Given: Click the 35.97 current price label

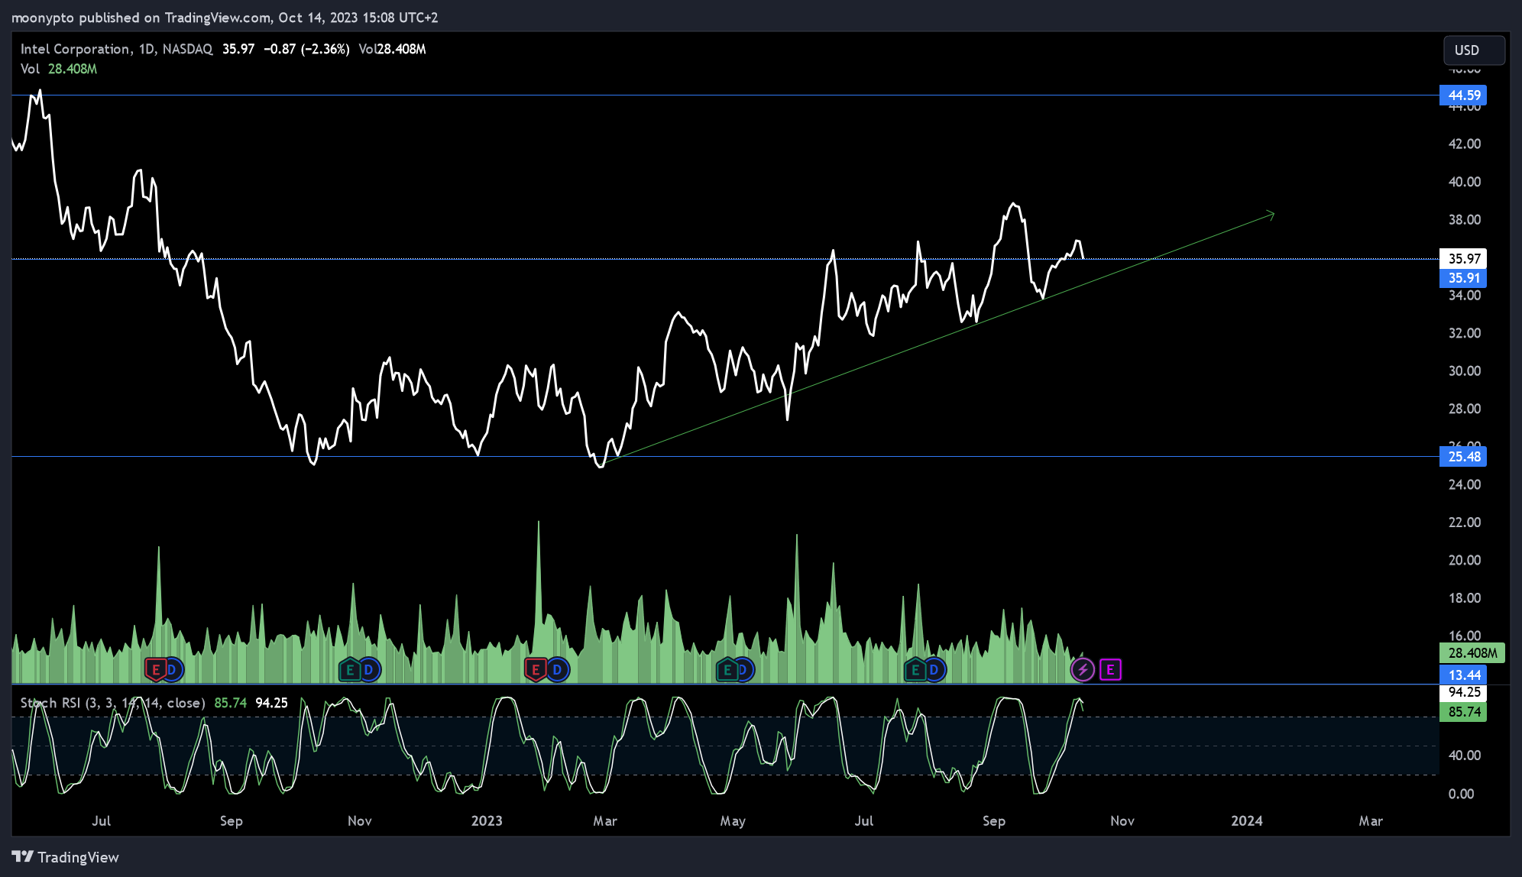Looking at the screenshot, I should [1463, 259].
